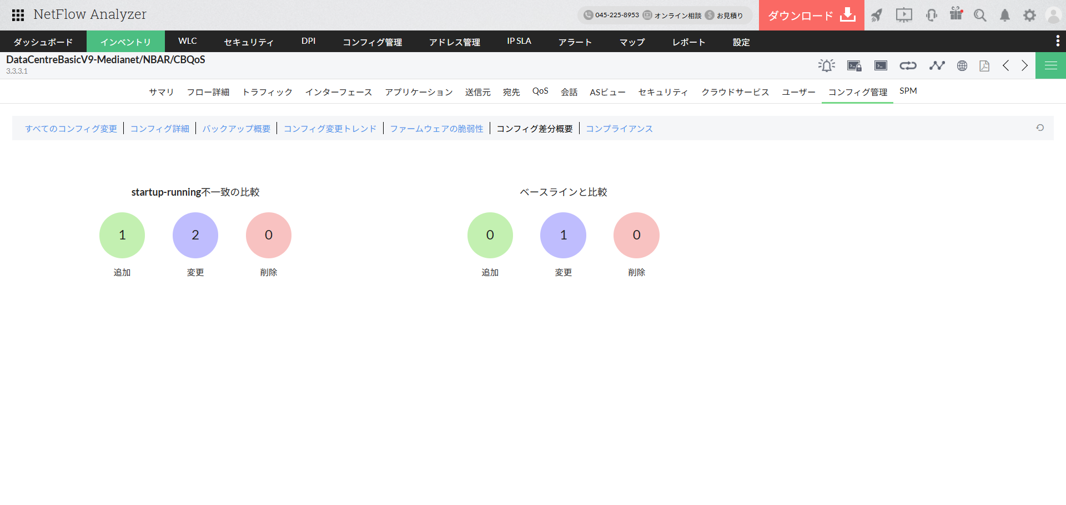Click the purple circle showing 2 changes
Viewport: 1066px width, 505px height.
click(x=195, y=235)
